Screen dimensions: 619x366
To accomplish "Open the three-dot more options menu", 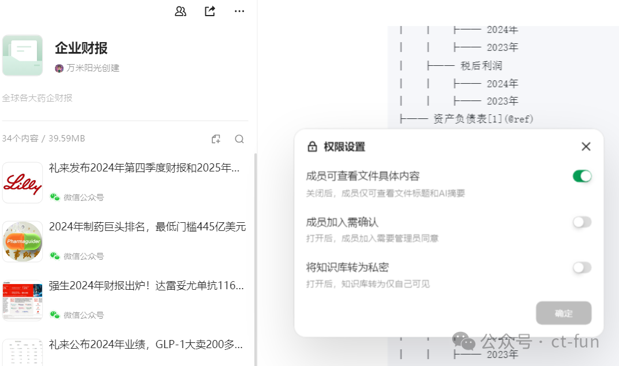I will (239, 11).
